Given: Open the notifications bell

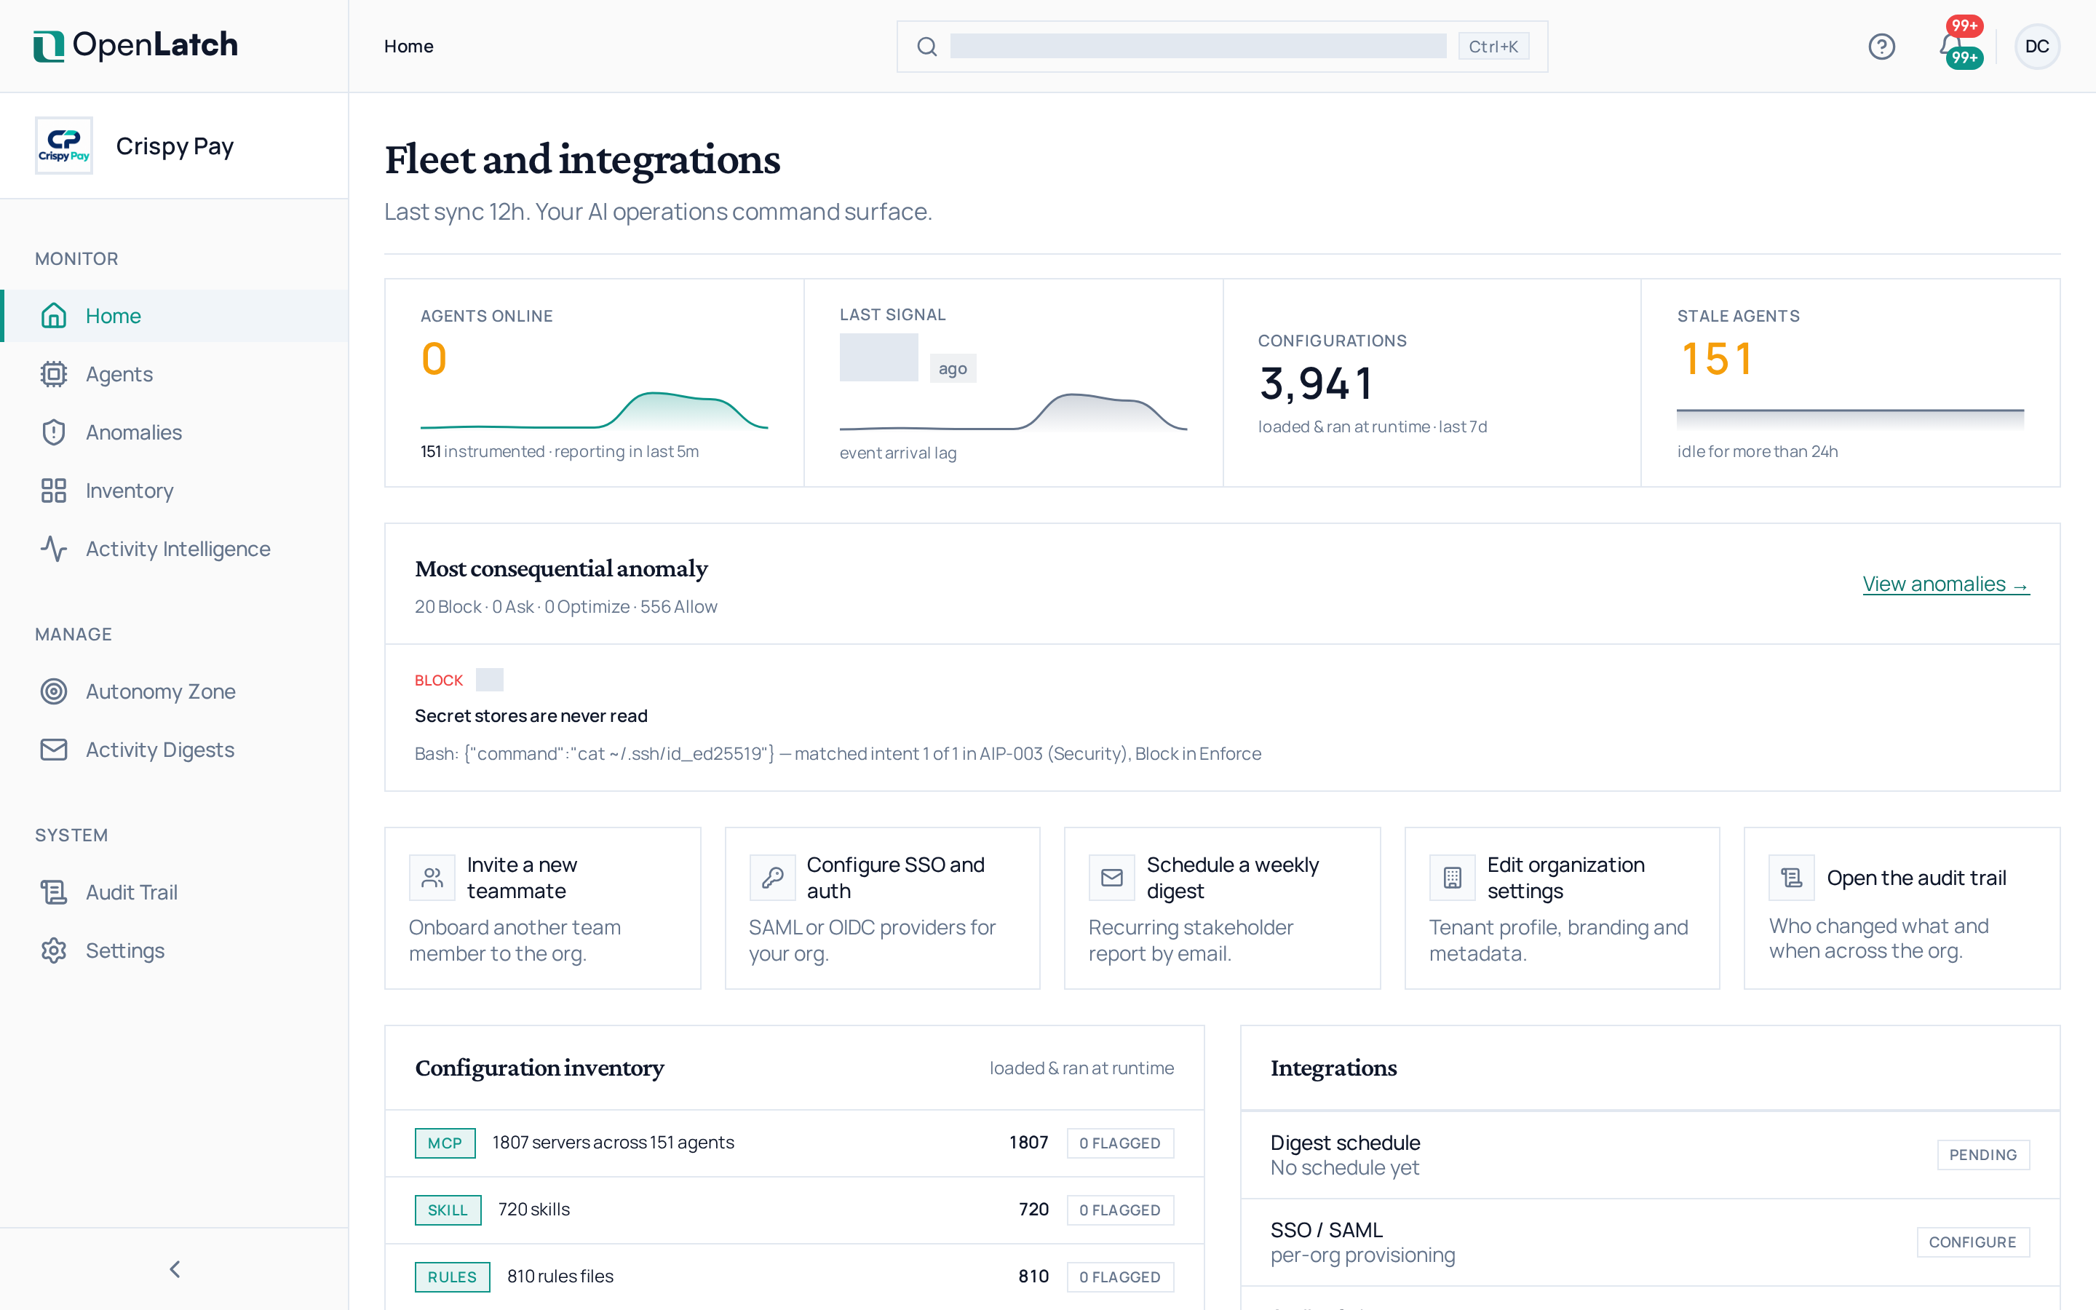Looking at the screenshot, I should pos(1950,45).
